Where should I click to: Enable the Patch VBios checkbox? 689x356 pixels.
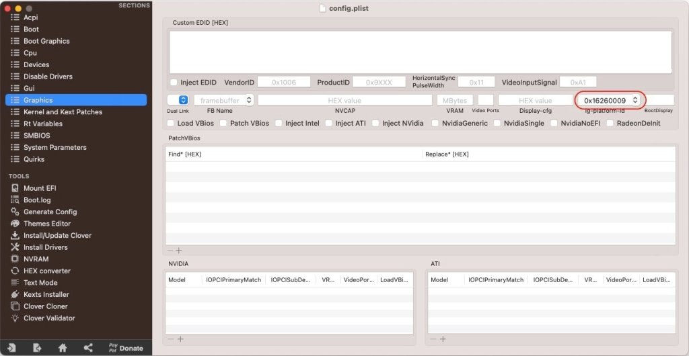(x=223, y=123)
